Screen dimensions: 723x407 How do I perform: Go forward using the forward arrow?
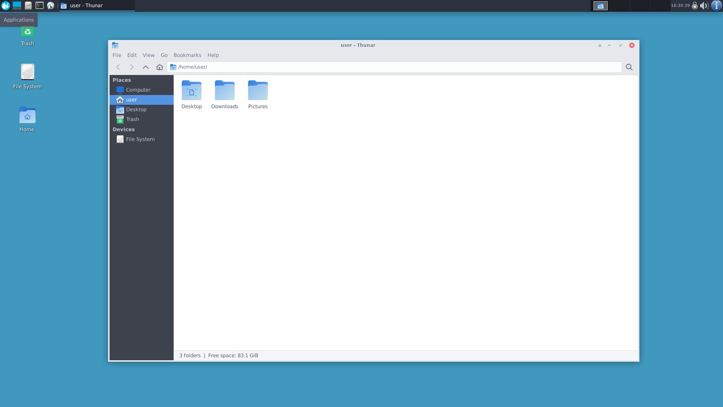point(132,67)
